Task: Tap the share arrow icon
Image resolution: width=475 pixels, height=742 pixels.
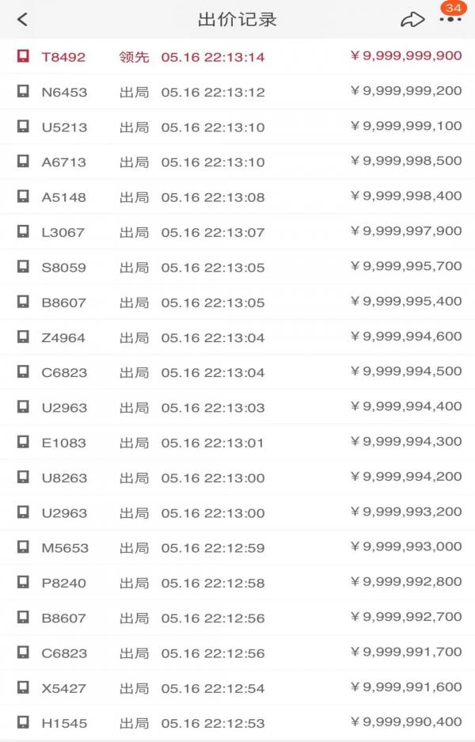Action: (412, 21)
